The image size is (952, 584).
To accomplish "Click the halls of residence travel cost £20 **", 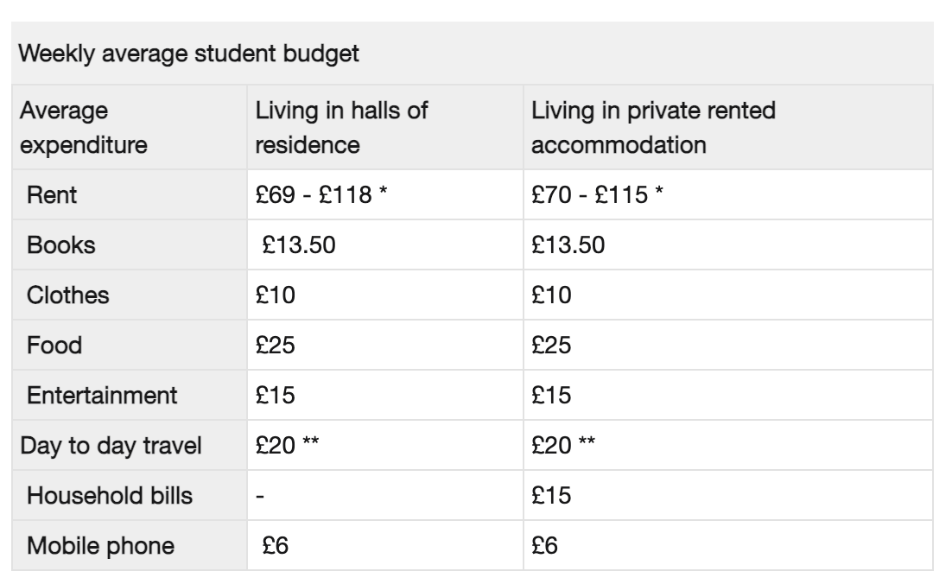I will (289, 446).
